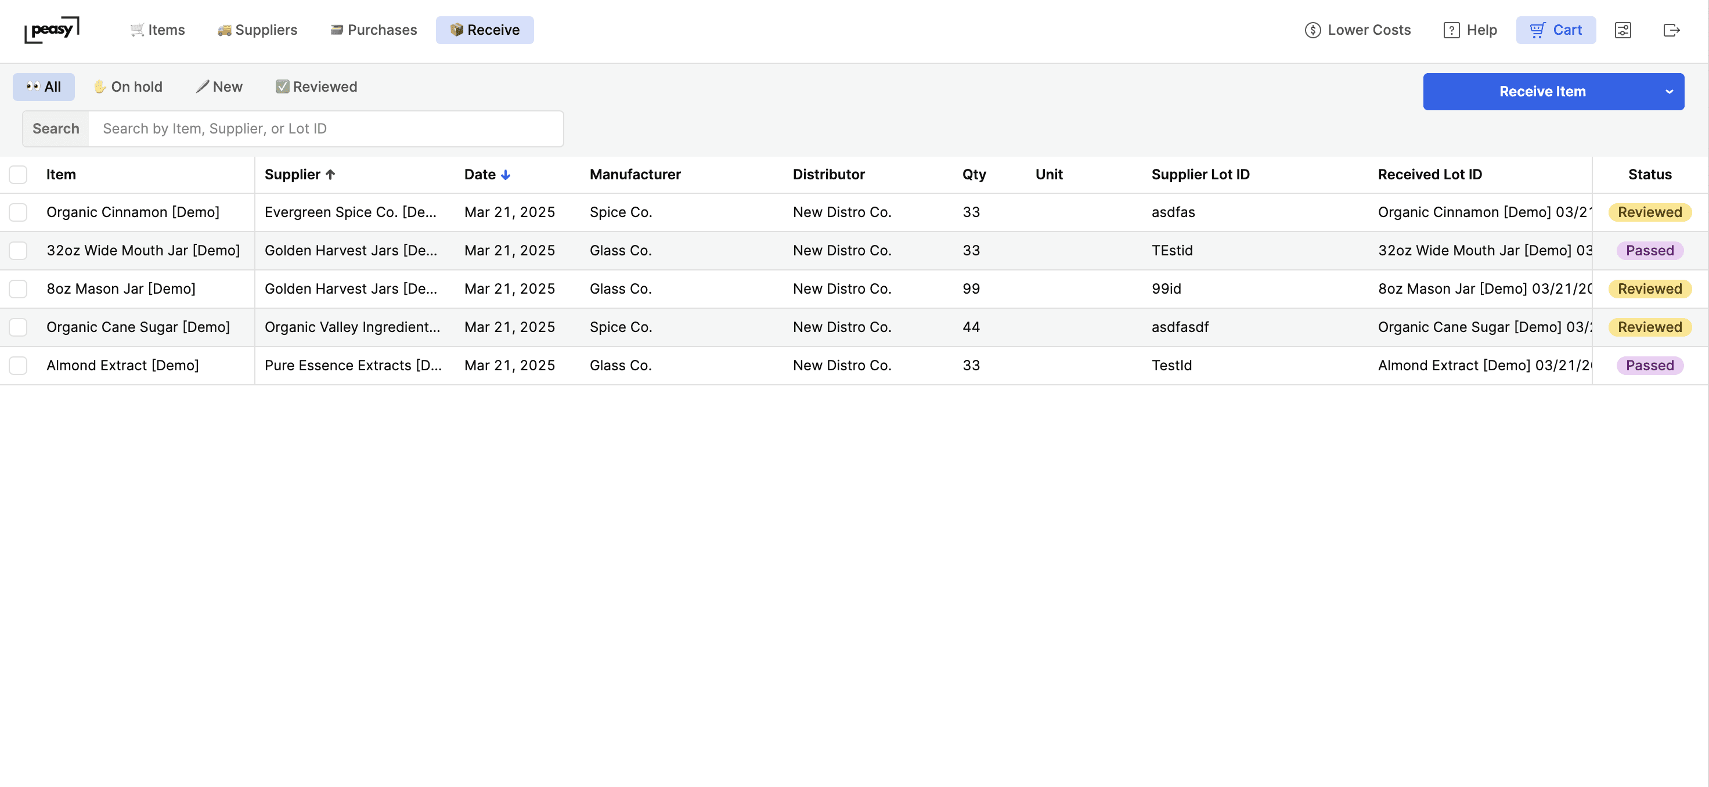The width and height of the screenshot is (1709, 787).
Task: Click the Reviewed badge for Cane Sugar
Action: 1649,327
